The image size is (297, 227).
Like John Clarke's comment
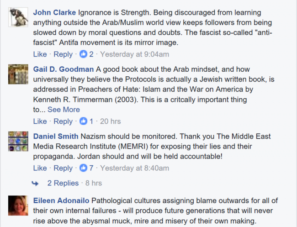tap(40, 54)
